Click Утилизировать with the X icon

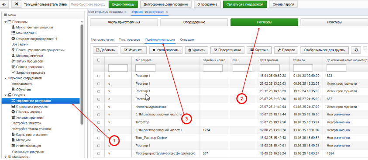pos(166,50)
